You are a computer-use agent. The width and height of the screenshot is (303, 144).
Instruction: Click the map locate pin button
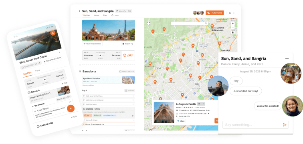232,33
